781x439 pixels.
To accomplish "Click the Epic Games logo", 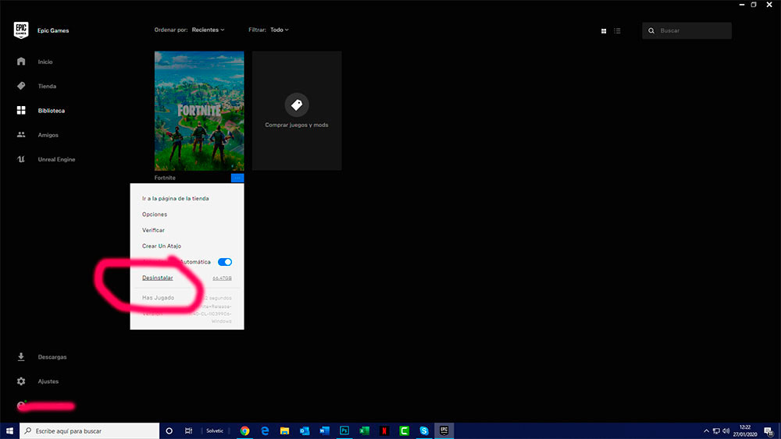I will pyautogui.click(x=21, y=30).
